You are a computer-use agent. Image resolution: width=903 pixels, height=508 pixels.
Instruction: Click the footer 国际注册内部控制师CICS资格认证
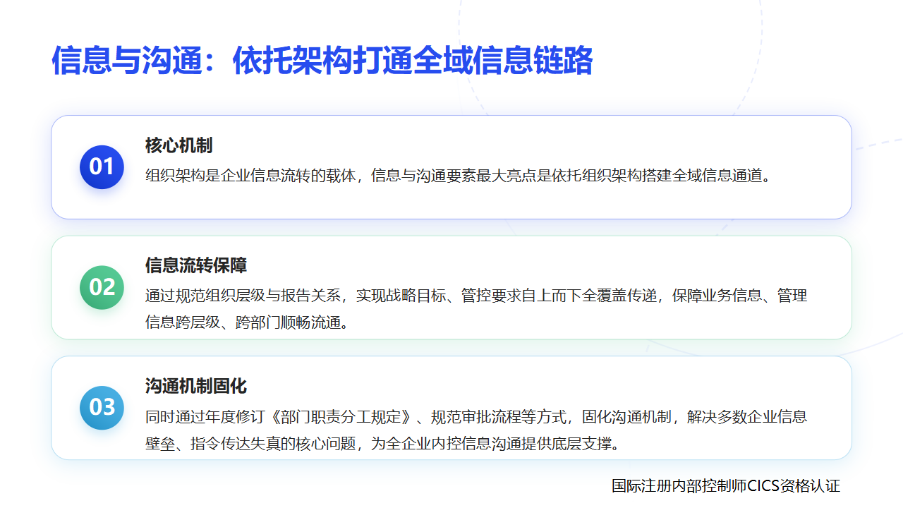coord(726,485)
